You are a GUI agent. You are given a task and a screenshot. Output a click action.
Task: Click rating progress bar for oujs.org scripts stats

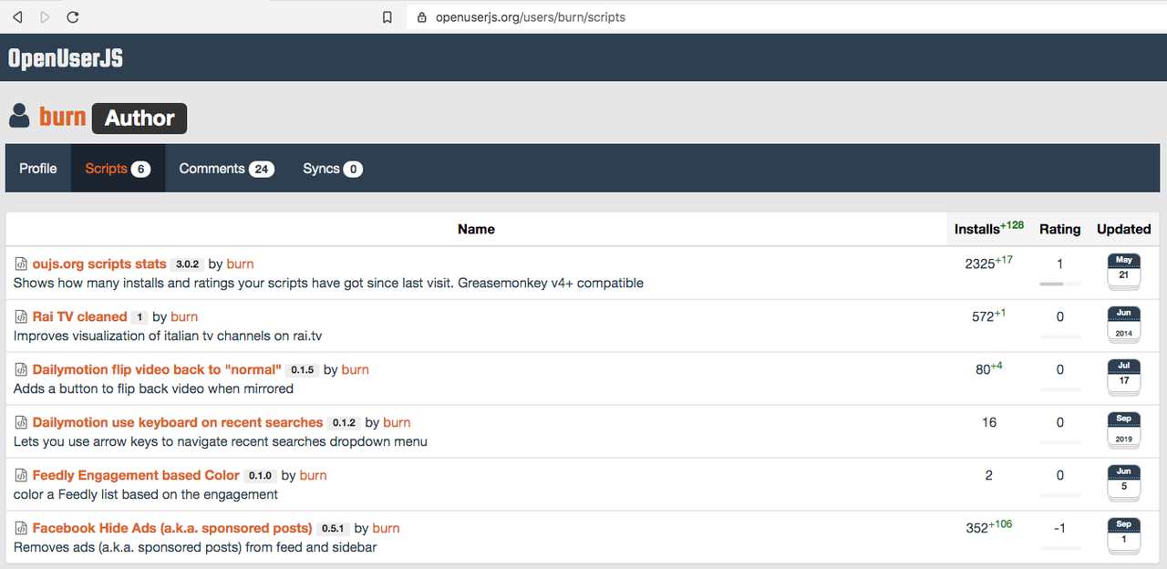pyautogui.click(x=1059, y=284)
